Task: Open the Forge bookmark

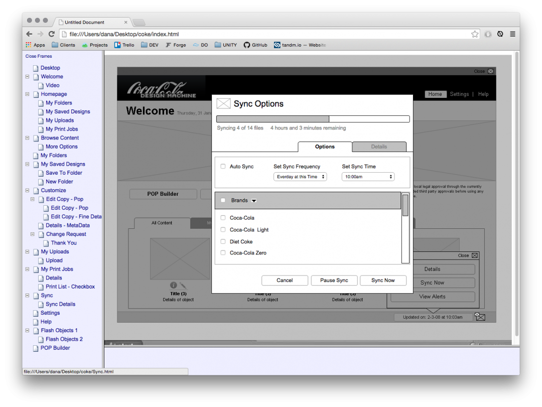Action: pyautogui.click(x=176, y=45)
